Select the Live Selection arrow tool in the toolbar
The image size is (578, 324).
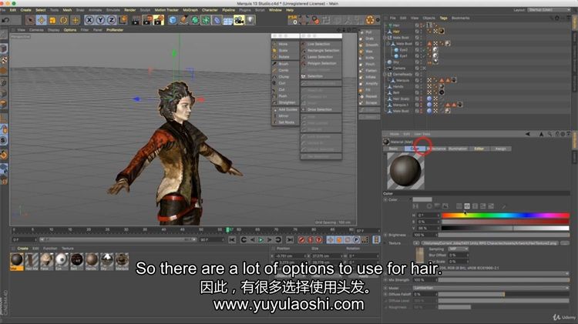pos(30,20)
